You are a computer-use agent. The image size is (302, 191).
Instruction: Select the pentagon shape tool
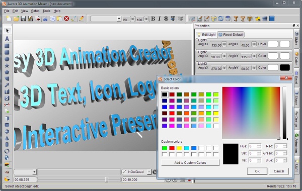(7, 72)
